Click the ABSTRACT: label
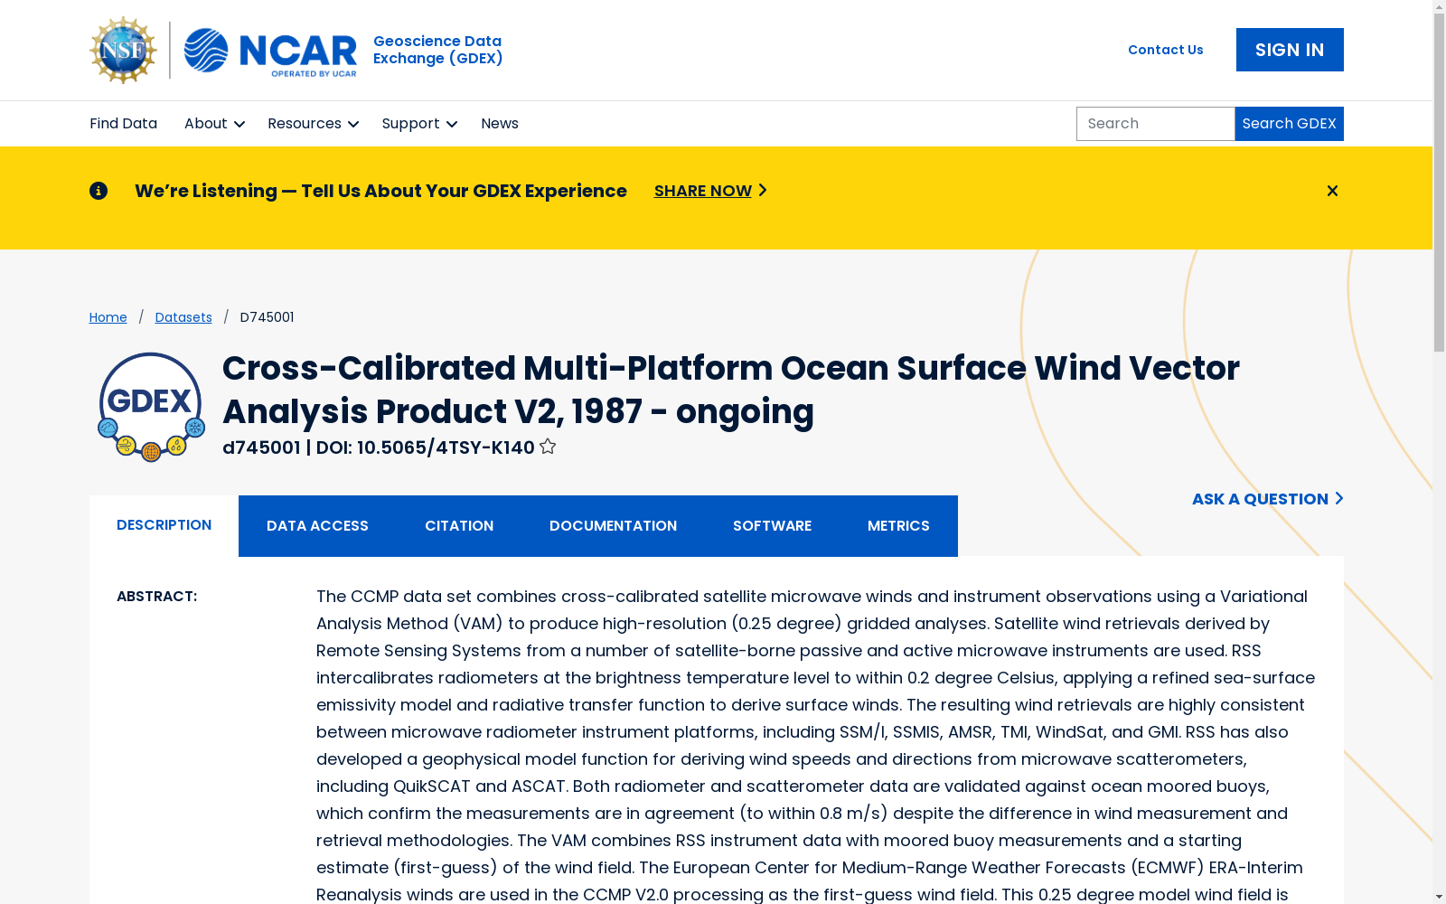 (156, 597)
